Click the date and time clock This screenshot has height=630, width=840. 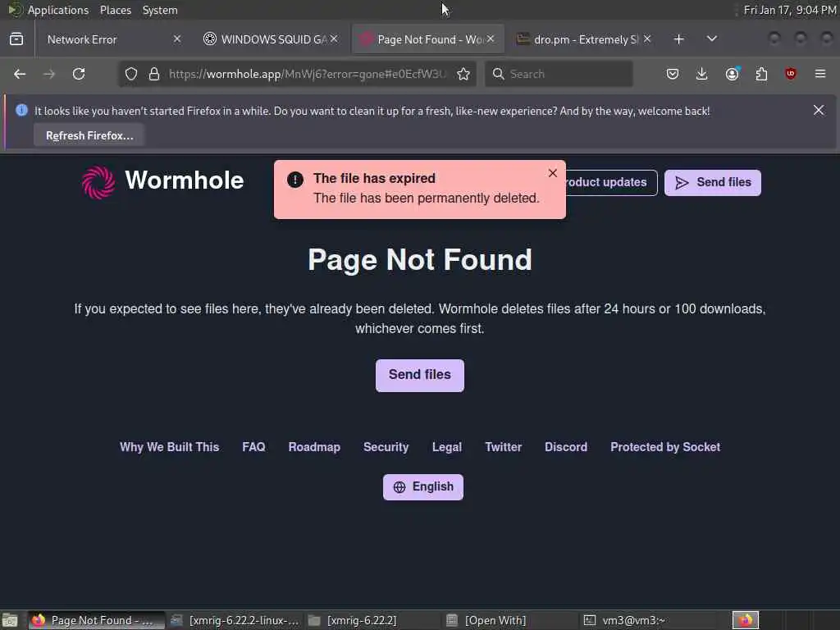790,10
